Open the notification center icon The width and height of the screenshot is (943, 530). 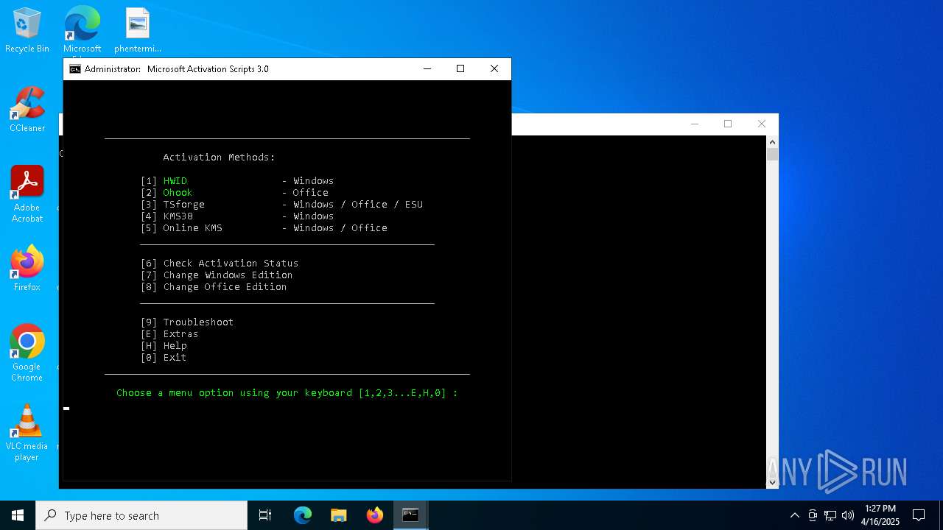919,515
